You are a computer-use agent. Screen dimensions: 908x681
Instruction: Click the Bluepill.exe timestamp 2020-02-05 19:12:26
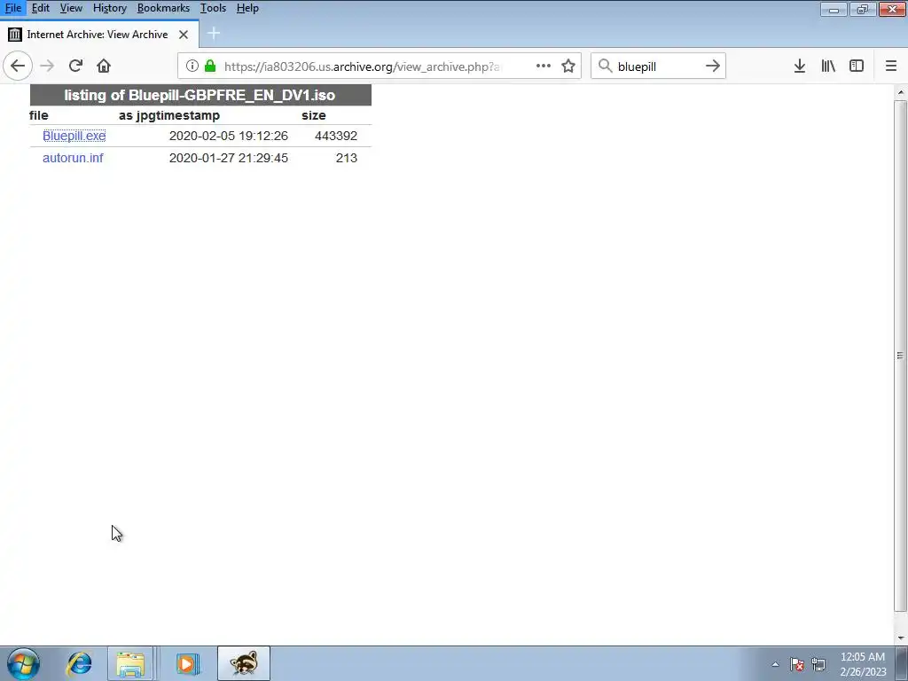228,136
